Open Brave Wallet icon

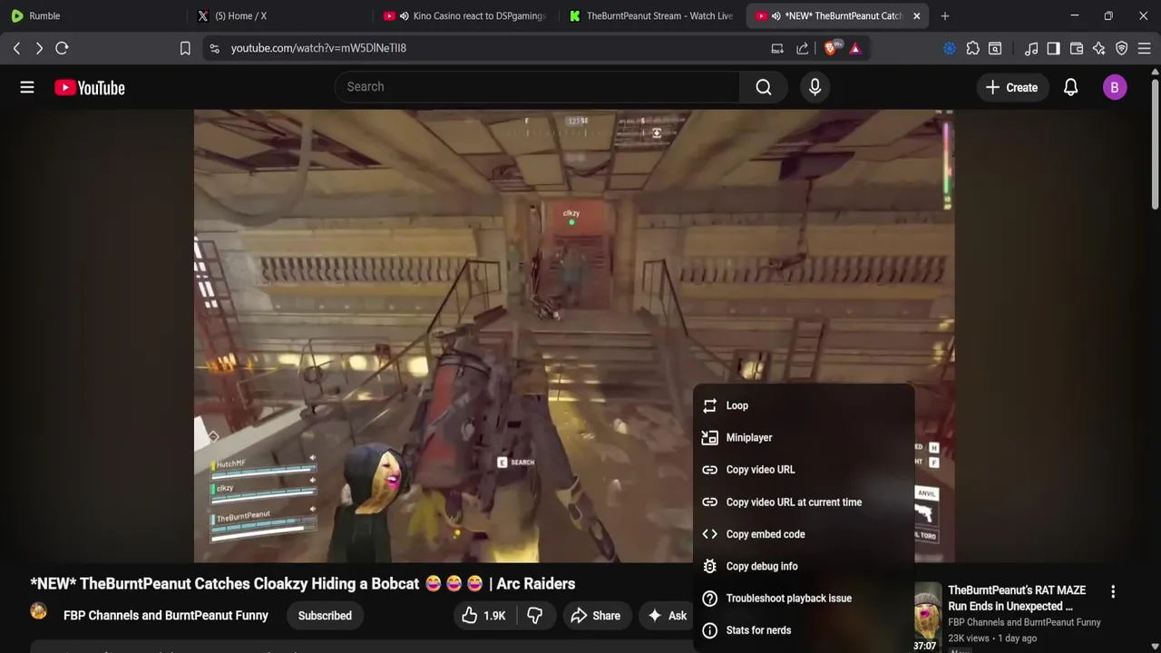click(x=1077, y=48)
